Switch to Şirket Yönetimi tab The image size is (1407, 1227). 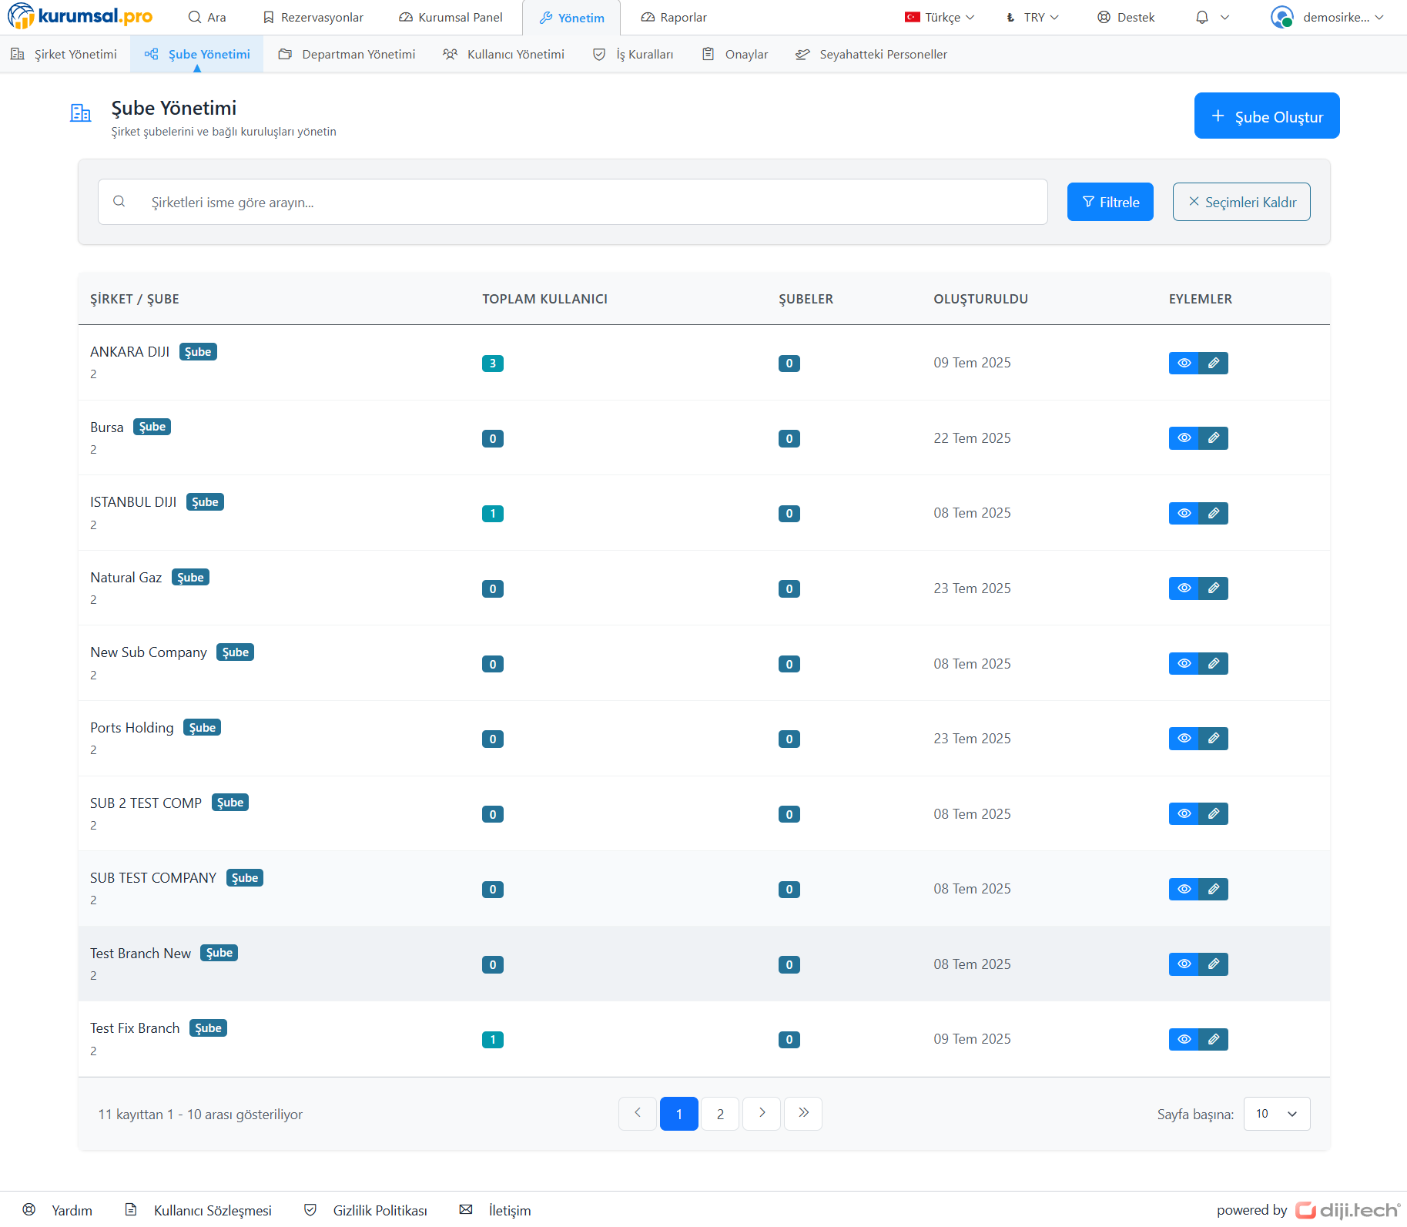click(64, 54)
